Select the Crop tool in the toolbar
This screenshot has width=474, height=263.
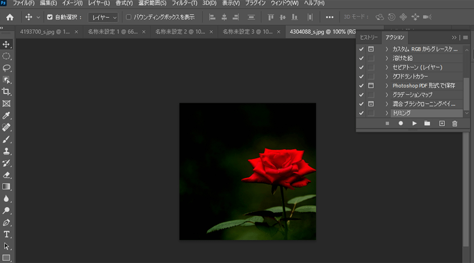click(6, 92)
